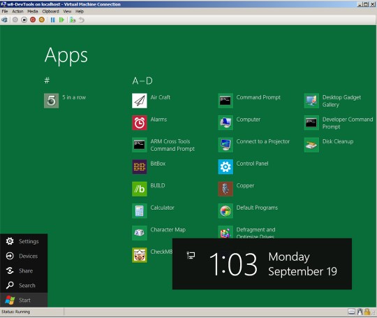Open the Clipboard menu
This screenshot has height=318, width=377.
[x=50, y=11]
